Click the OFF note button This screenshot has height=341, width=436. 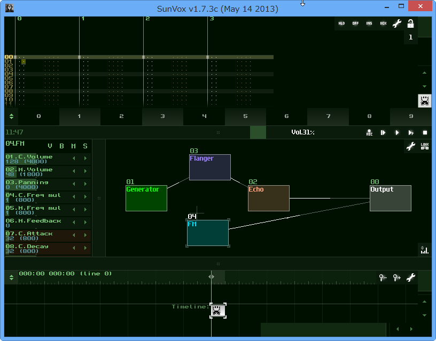pos(355,23)
